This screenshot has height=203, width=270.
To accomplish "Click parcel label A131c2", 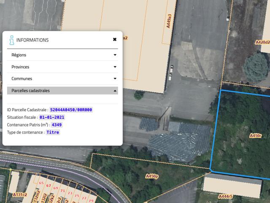I will pyautogui.click(x=20, y=195).
